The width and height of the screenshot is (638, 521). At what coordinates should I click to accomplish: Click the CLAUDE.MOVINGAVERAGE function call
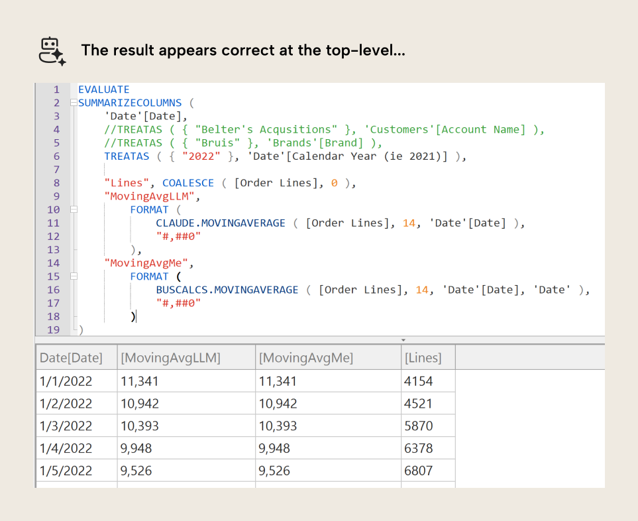[221, 223]
